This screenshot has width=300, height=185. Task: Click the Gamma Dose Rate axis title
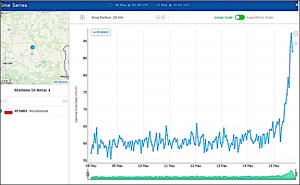pos(76,104)
